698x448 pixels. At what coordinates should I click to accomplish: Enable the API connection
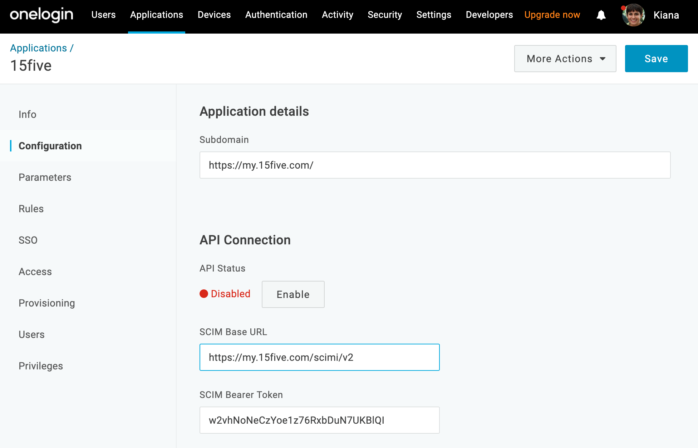click(x=293, y=294)
